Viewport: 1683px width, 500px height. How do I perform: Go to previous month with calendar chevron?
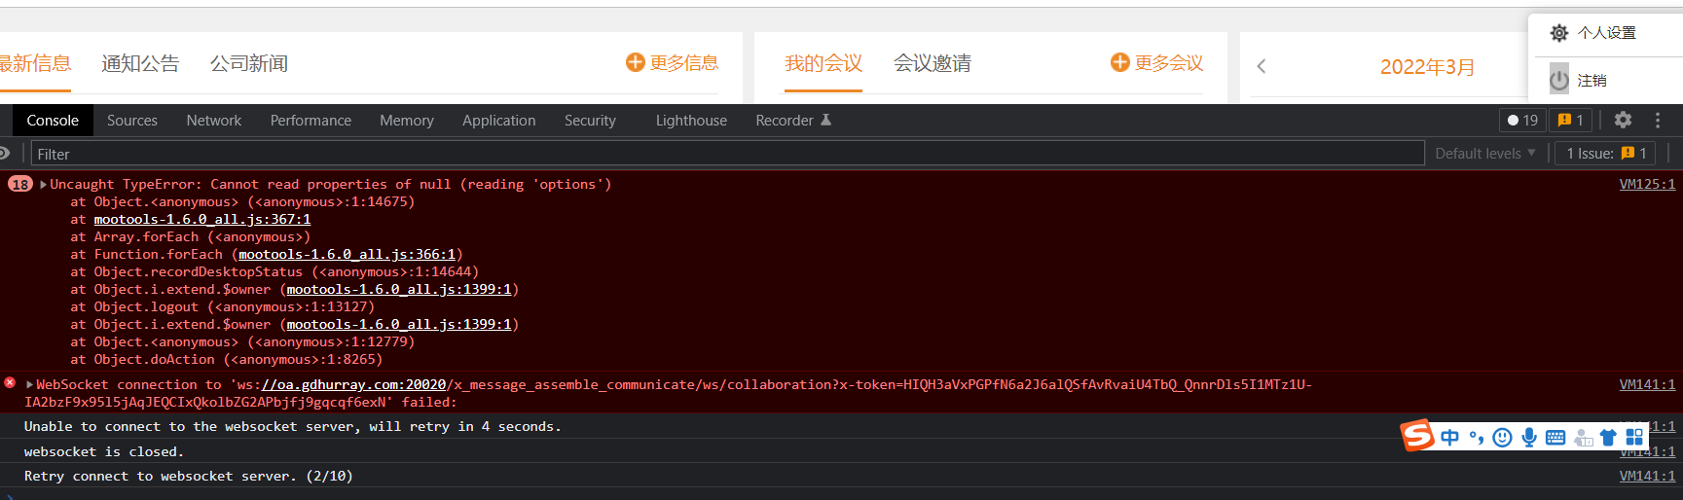pyautogui.click(x=1262, y=66)
